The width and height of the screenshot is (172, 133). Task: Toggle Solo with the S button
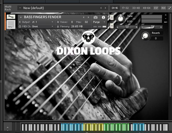112,18
